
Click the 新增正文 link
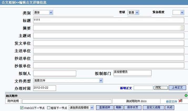[x=126, y=88]
